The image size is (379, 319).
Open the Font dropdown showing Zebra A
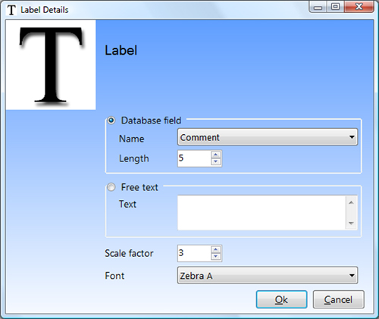click(x=268, y=275)
